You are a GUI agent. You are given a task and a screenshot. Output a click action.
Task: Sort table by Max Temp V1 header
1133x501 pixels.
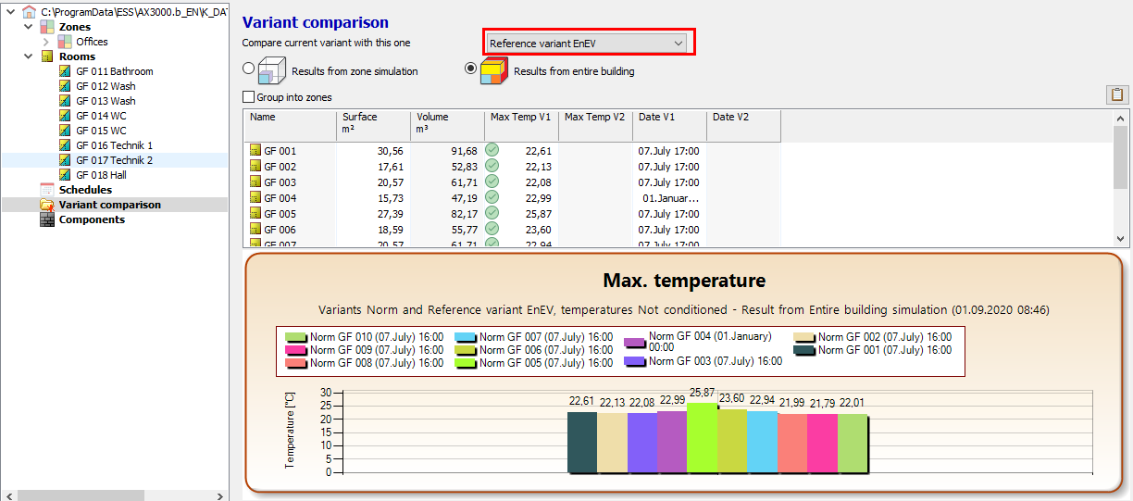point(520,118)
